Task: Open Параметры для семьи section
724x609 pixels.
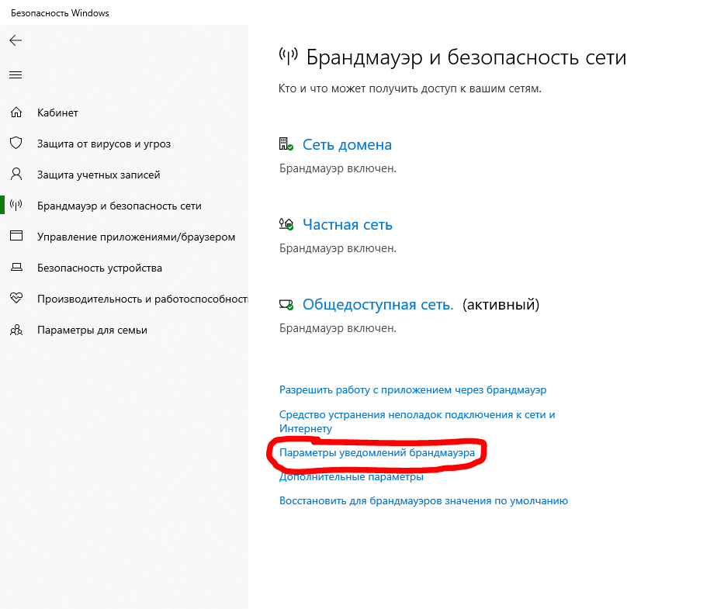Action: point(92,330)
